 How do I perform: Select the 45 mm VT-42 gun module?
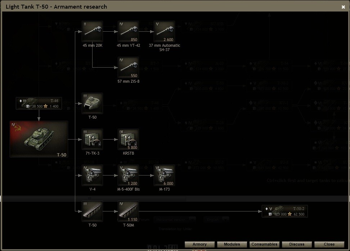[128, 31]
